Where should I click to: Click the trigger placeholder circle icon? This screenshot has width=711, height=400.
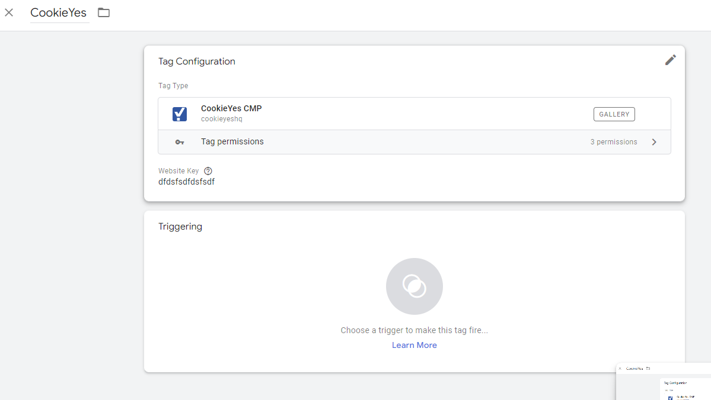click(x=415, y=286)
